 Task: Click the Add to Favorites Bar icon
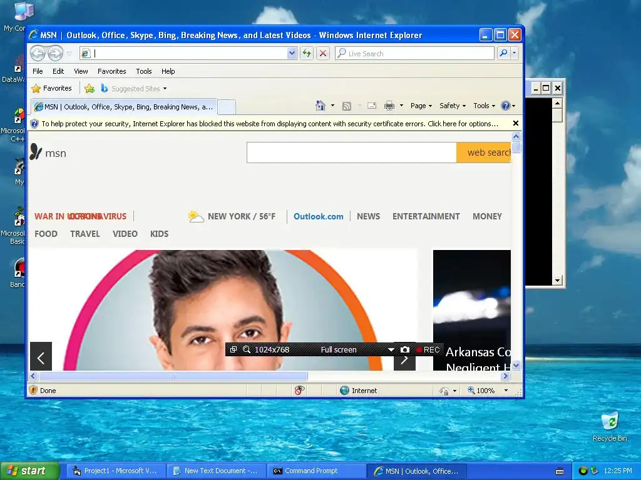click(x=89, y=88)
